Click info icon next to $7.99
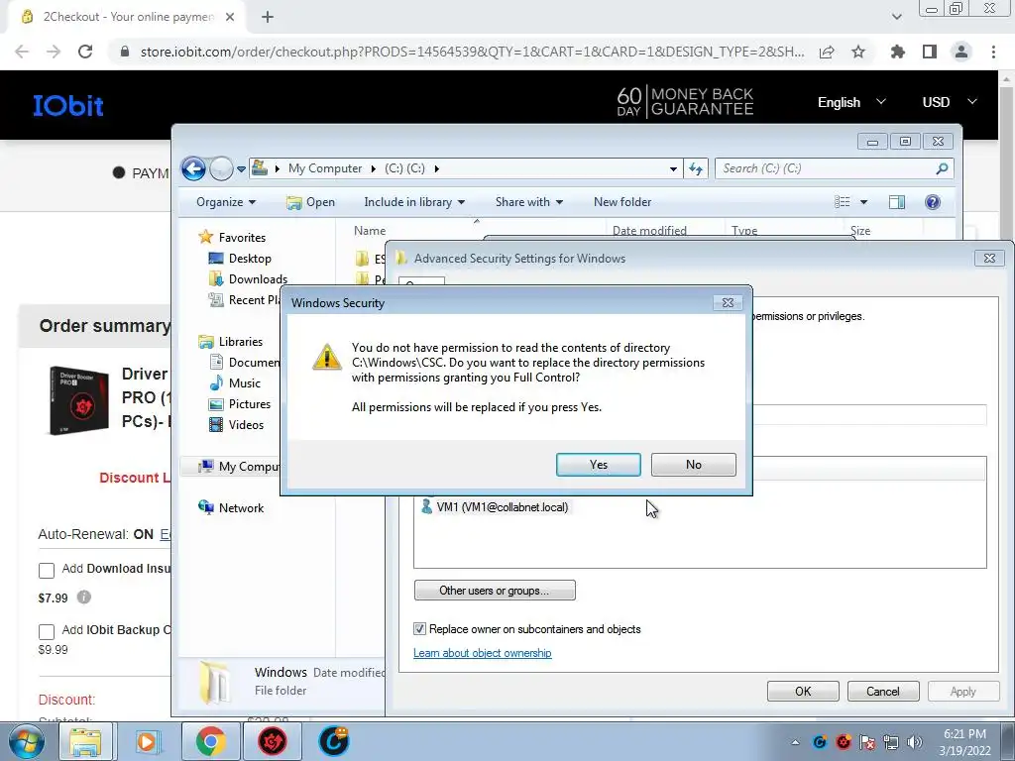 coord(84,597)
